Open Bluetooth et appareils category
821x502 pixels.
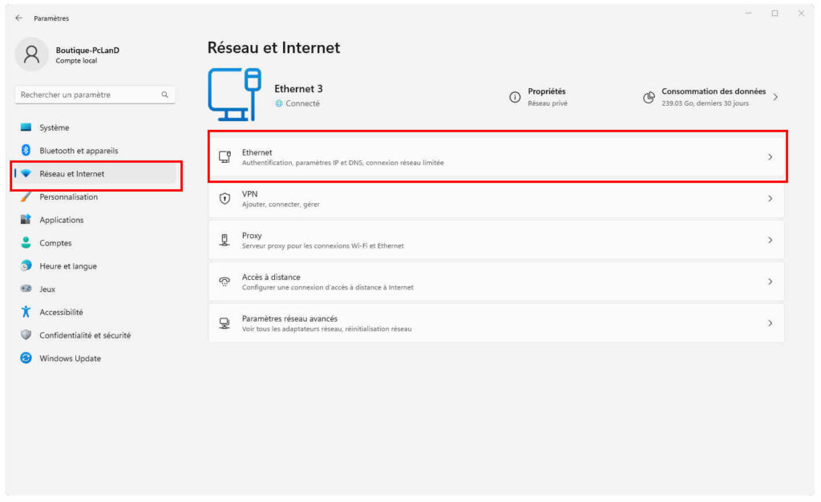pos(95,150)
